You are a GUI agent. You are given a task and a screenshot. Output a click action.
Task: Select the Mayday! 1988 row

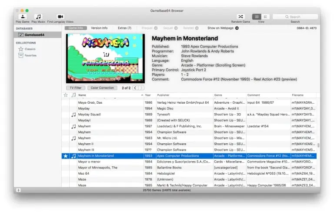[x=189, y=120]
